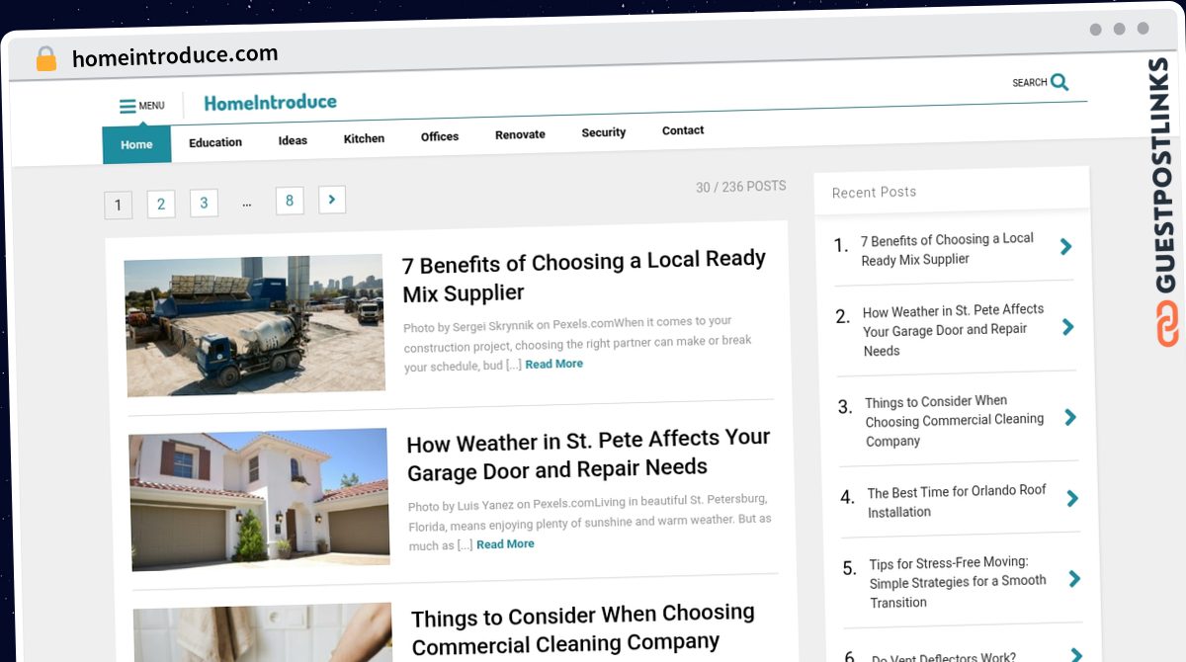Click the search magnifier icon
This screenshot has height=662, width=1186.
coord(1059,82)
